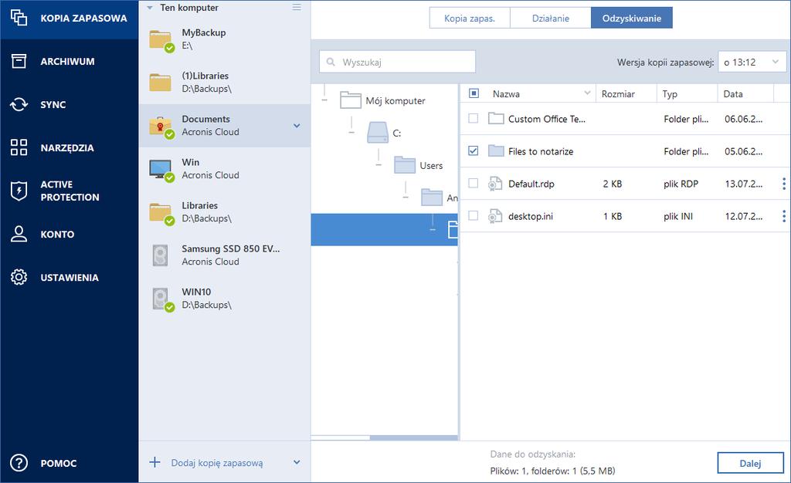The height and width of the screenshot is (483, 791).
Task: Click the '2 KB' size cell
Action: pos(613,184)
